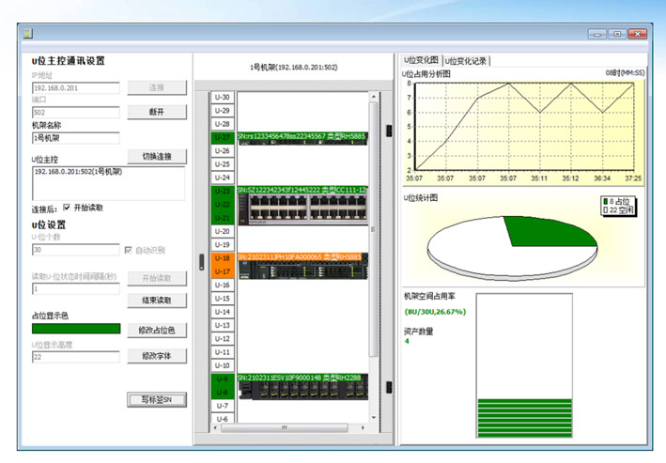Click the 写标签SN button

[157, 400]
